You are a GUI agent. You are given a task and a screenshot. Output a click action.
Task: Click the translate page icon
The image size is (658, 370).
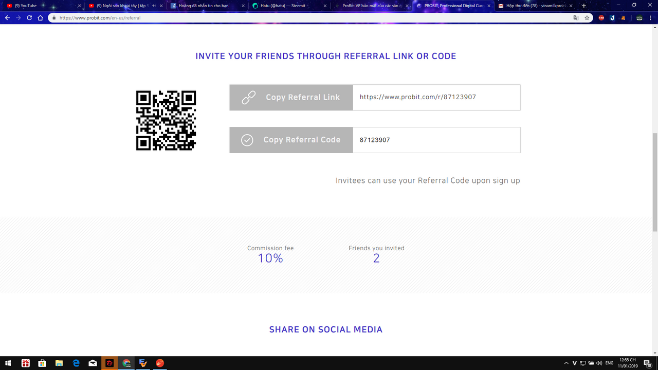click(x=576, y=17)
